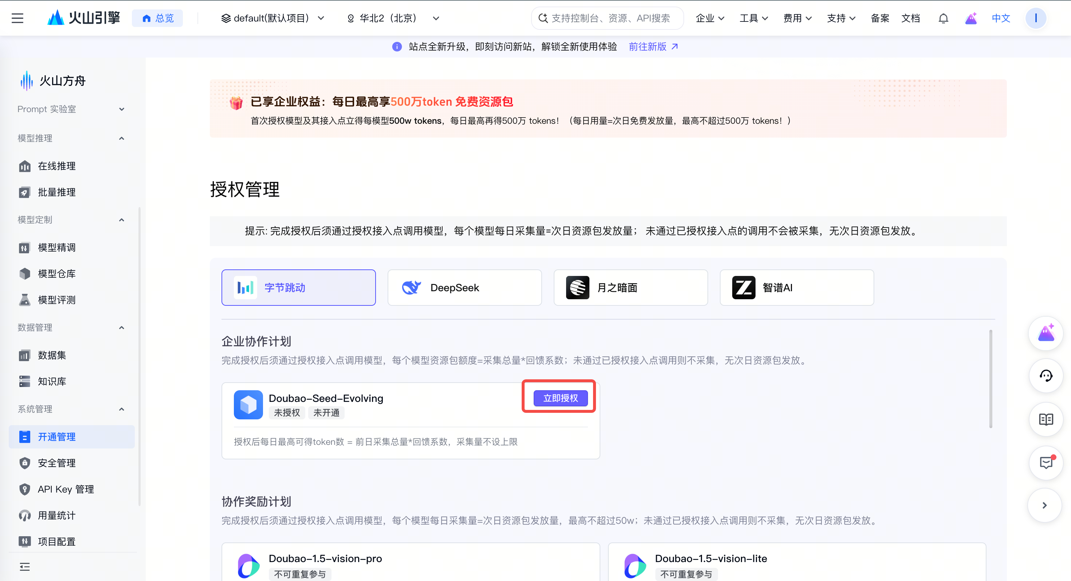1071x581 pixels.
Task: Open the 工具 menu
Action: pyautogui.click(x=753, y=18)
